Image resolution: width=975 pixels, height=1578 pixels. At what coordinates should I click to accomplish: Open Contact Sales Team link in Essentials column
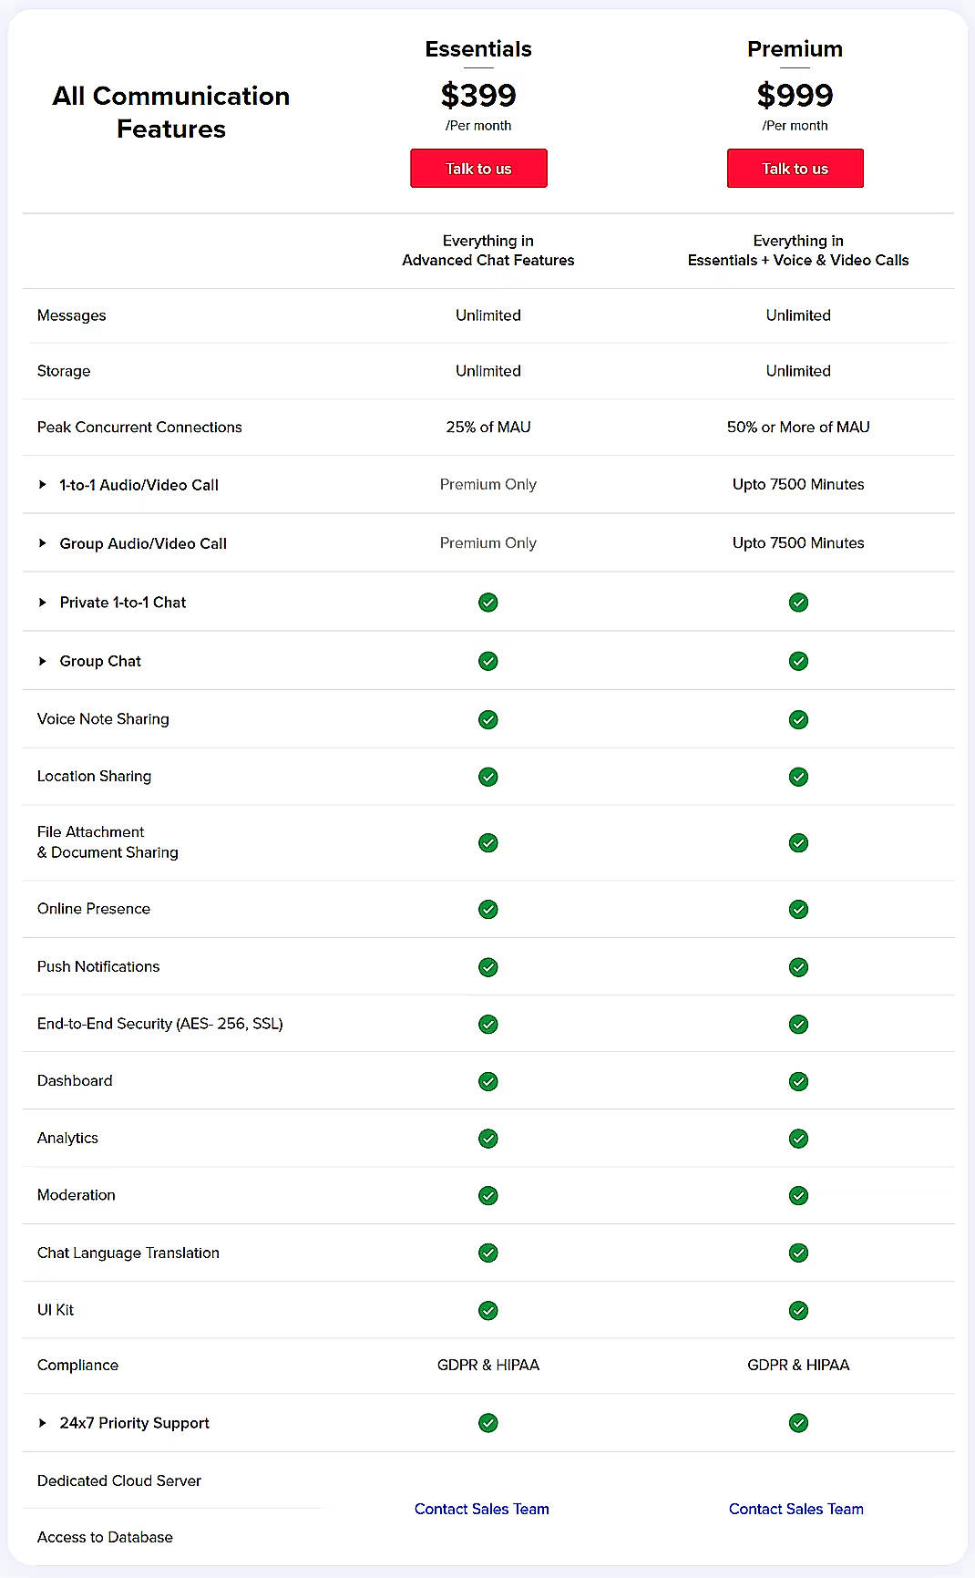click(482, 1509)
